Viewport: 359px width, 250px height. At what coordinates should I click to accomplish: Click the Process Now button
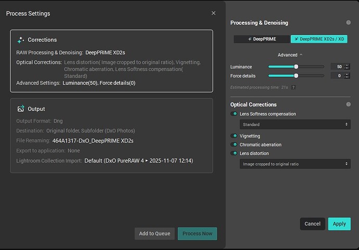(197, 233)
